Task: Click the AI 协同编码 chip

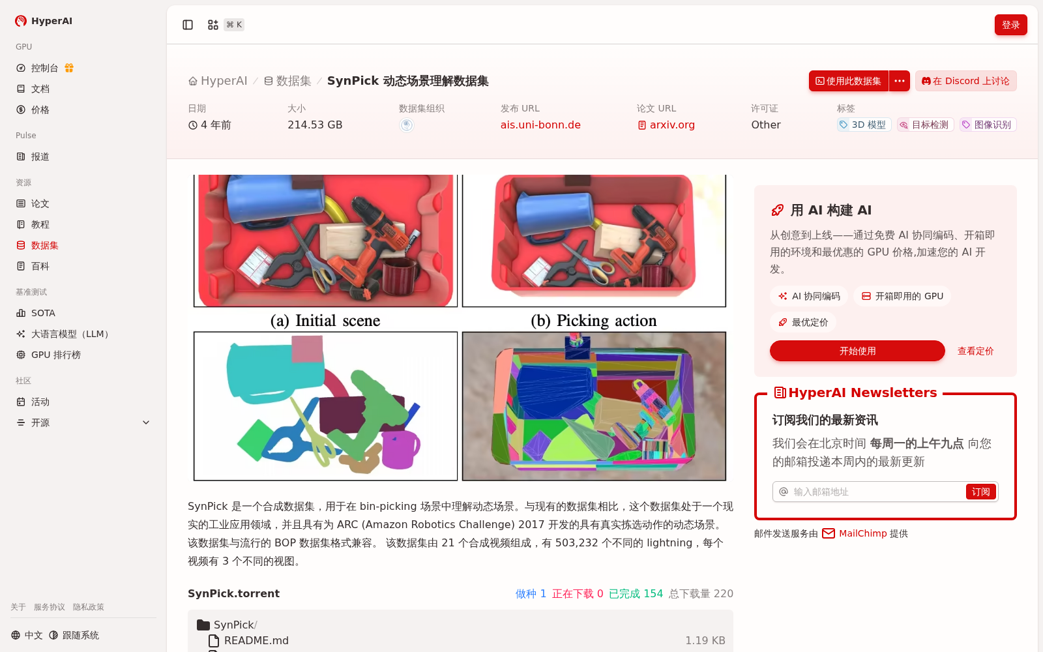Action: 809,296
